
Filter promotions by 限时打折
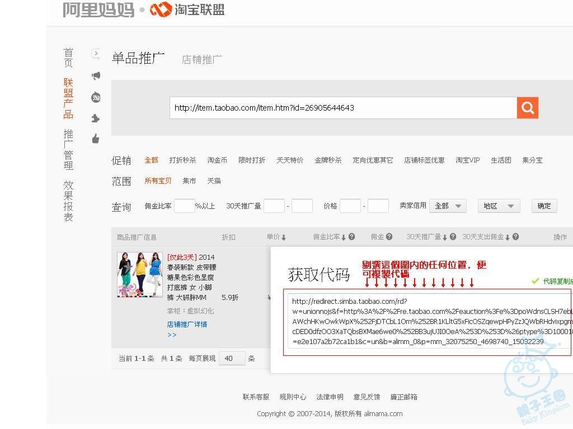(x=252, y=160)
